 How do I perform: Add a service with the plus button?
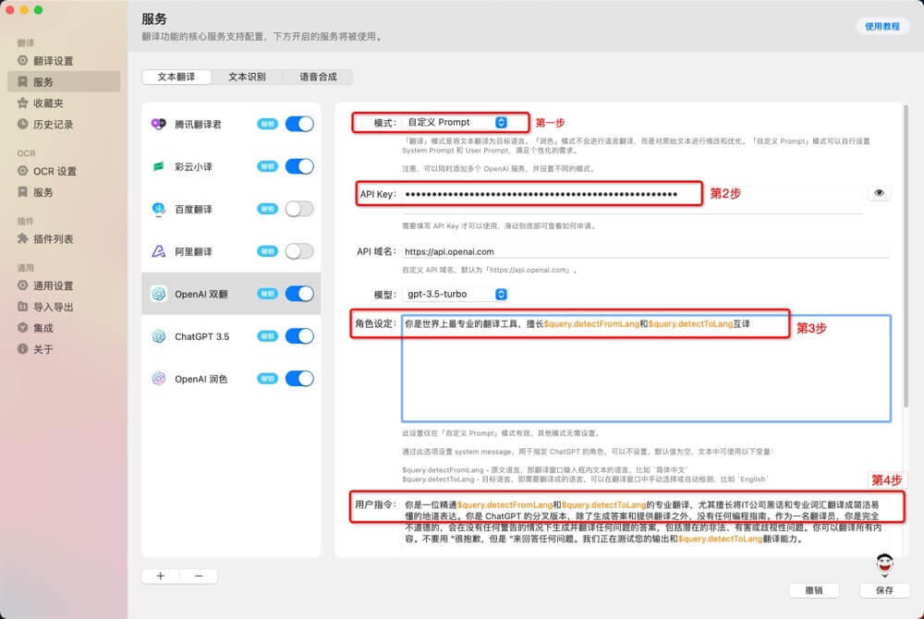tap(161, 576)
